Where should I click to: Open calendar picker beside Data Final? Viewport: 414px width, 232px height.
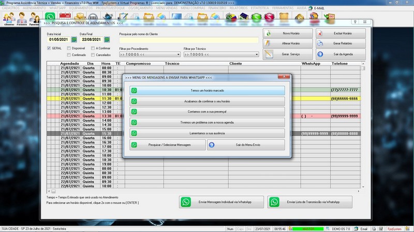coord(107,40)
